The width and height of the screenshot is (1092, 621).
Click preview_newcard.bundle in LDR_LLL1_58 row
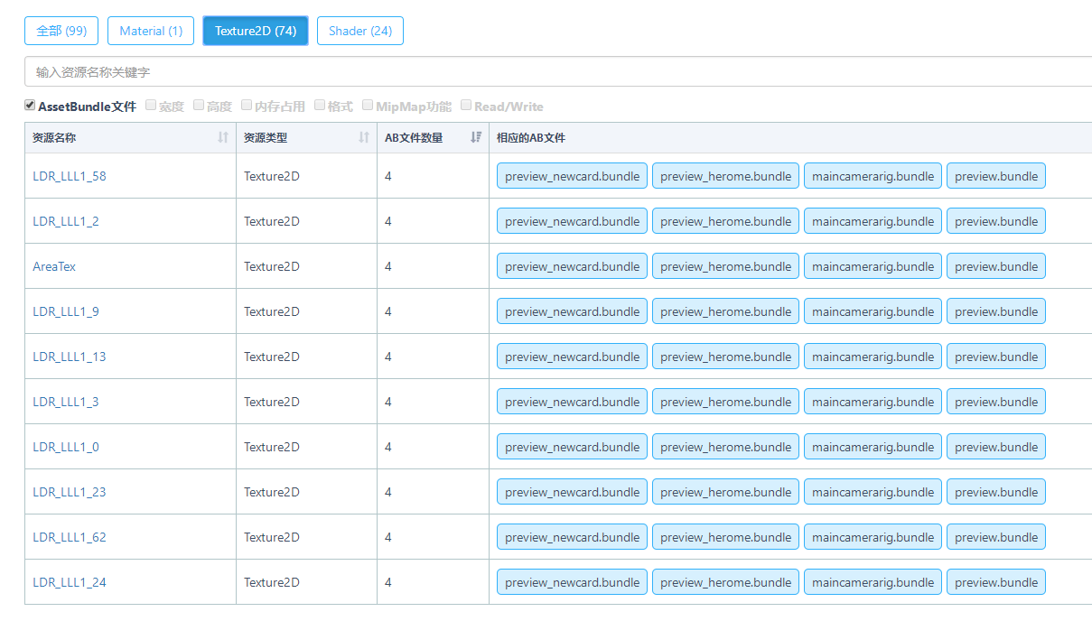pyautogui.click(x=572, y=176)
